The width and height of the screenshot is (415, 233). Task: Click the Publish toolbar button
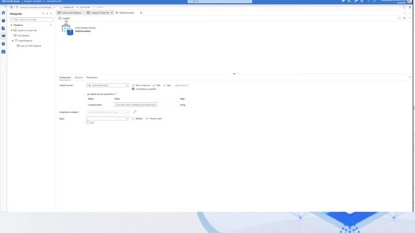(98, 7)
